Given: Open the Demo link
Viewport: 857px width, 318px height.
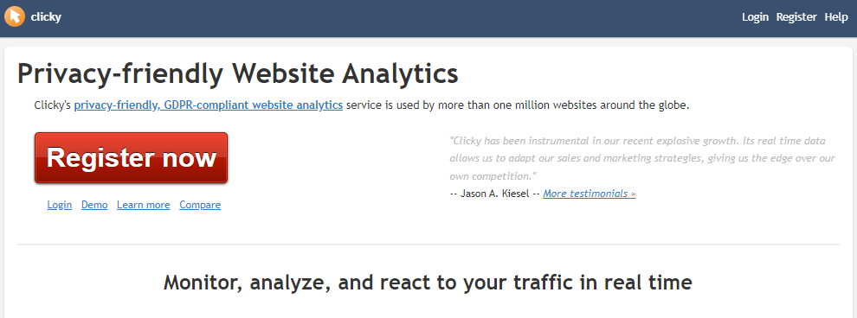Looking at the screenshot, I should (94, 205).
